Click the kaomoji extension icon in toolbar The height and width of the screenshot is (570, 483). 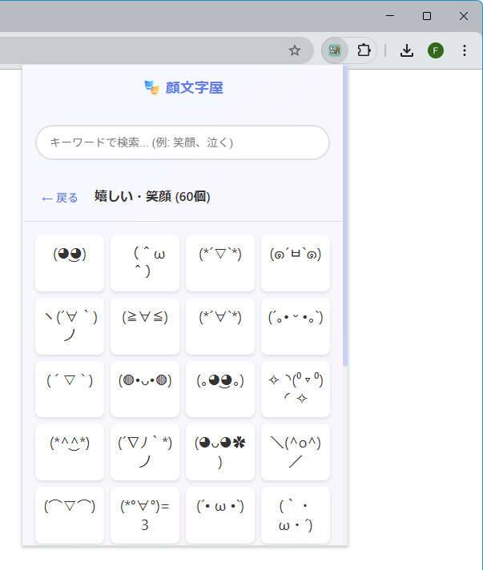click(335, 50)
